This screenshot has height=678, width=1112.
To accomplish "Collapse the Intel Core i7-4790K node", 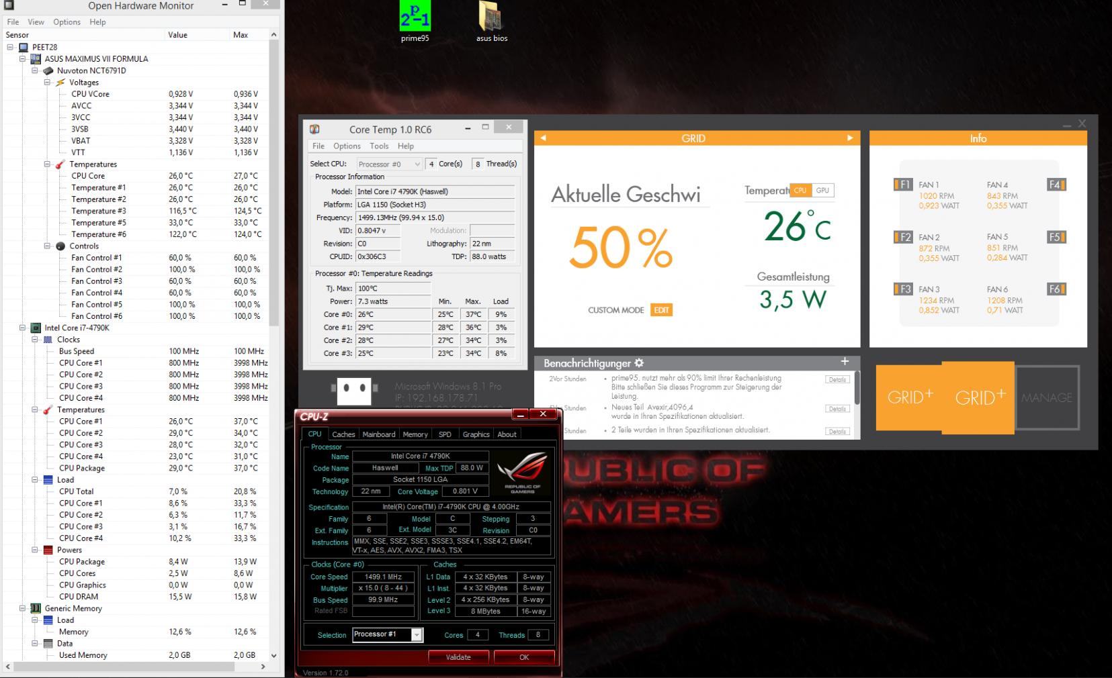I will 23,328.
